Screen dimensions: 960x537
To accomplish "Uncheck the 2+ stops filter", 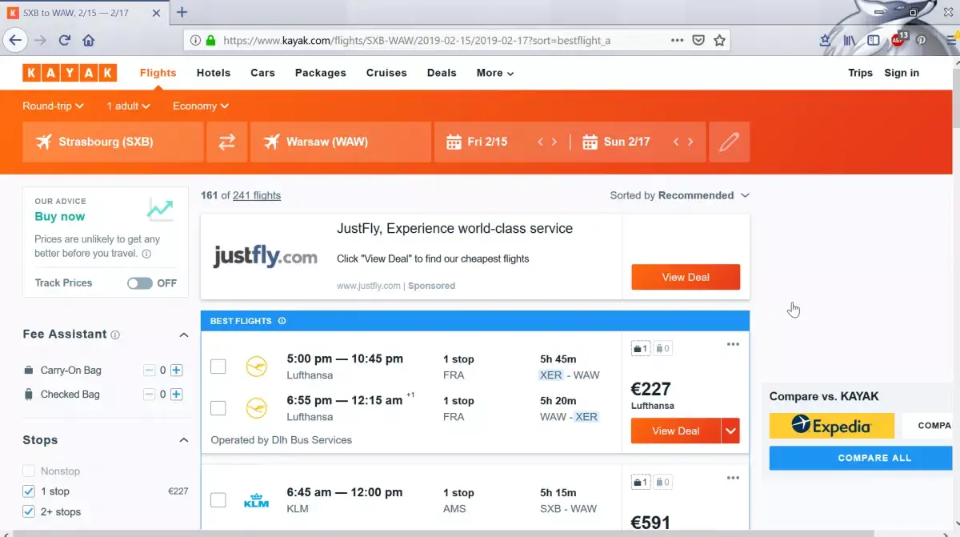I will point(29,512).
